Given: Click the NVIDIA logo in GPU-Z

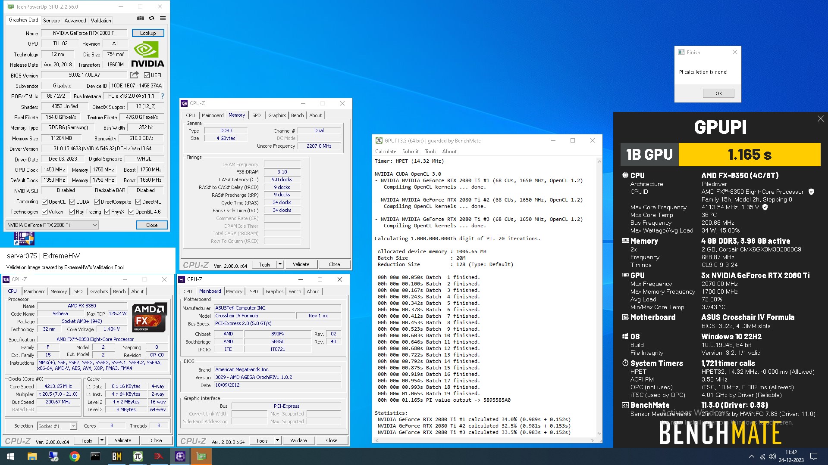Looking at the screenshot, I should (147, 54).
